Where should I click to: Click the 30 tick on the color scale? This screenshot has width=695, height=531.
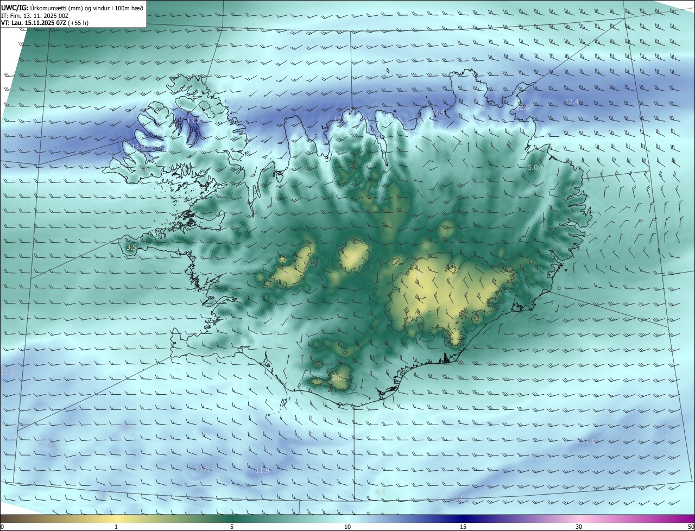point(579,527)
